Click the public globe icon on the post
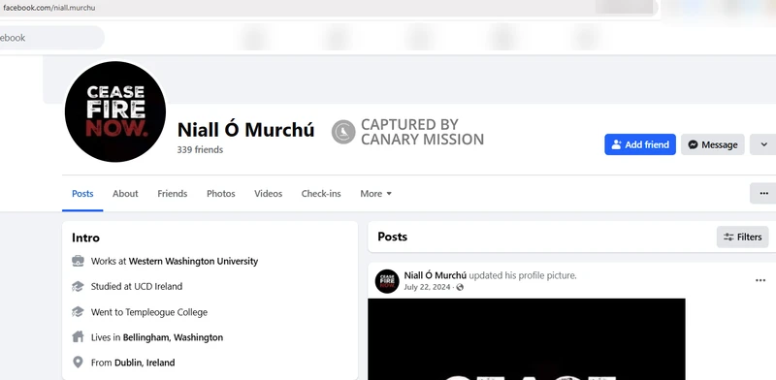This screenshot has width=776, height=380. [460, 287]
